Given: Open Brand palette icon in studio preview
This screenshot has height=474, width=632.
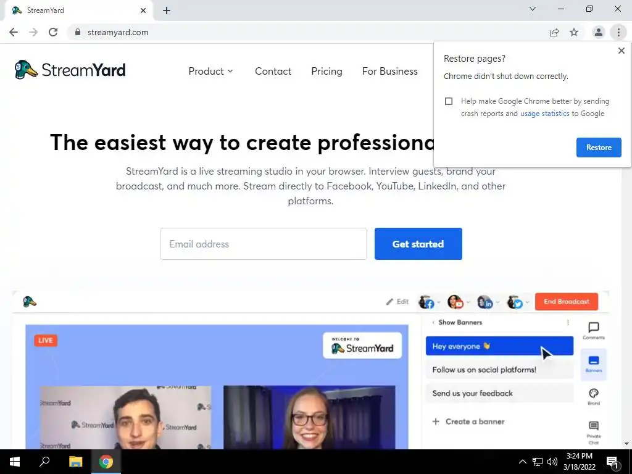Looking at the screenshot, I should (x=594, y=397).
